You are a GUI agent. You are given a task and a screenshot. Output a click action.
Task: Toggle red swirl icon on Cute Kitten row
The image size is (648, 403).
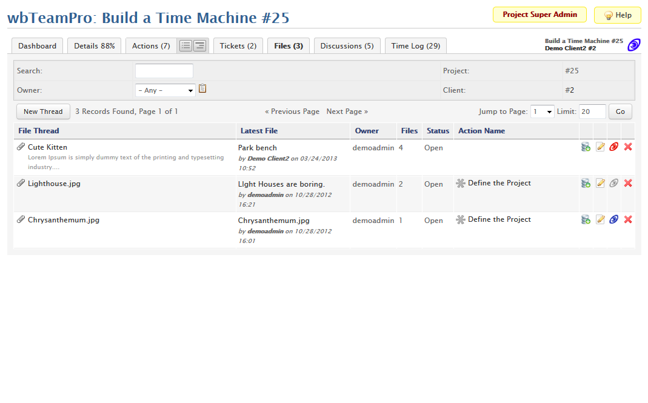point(614,147)
